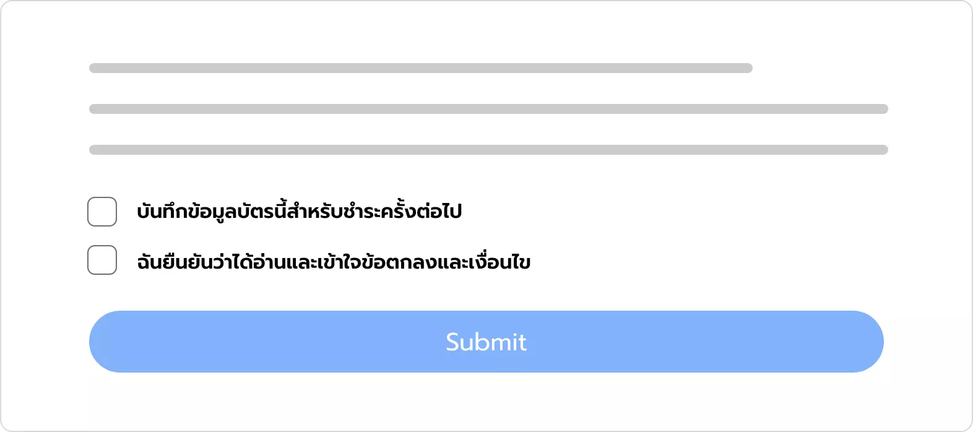Click the middle gray placeholder line
Viewport: 973px width, 432px height.
coord(488,108)
